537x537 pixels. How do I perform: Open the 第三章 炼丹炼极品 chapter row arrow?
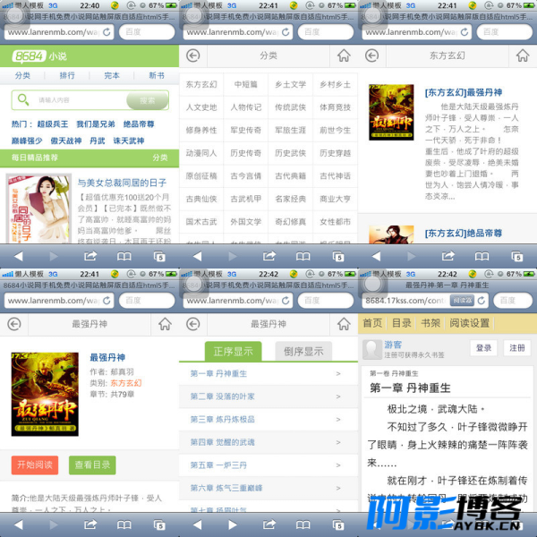(x=338, y=419)
